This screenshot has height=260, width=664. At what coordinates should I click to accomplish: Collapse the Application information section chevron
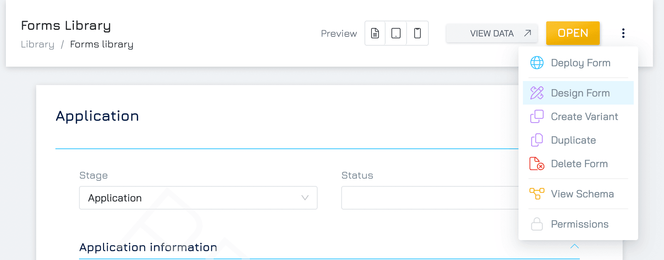575,246
